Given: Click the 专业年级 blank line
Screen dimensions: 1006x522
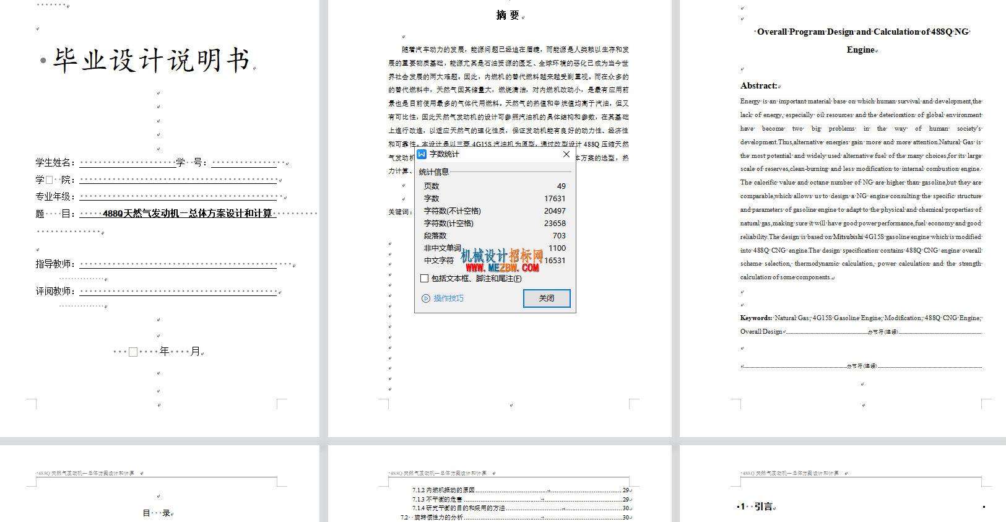Looking at the screenshot, I should [x=178, y=196].
